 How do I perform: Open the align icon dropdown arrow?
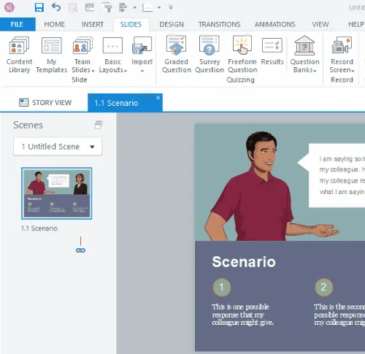tap(134, 7)
